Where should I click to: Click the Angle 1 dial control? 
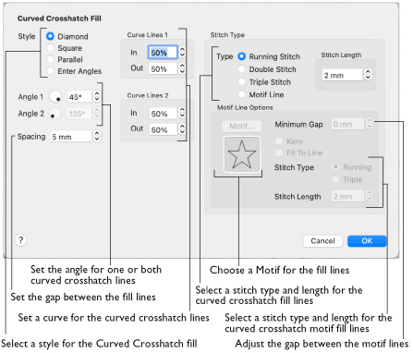point(55,97)
